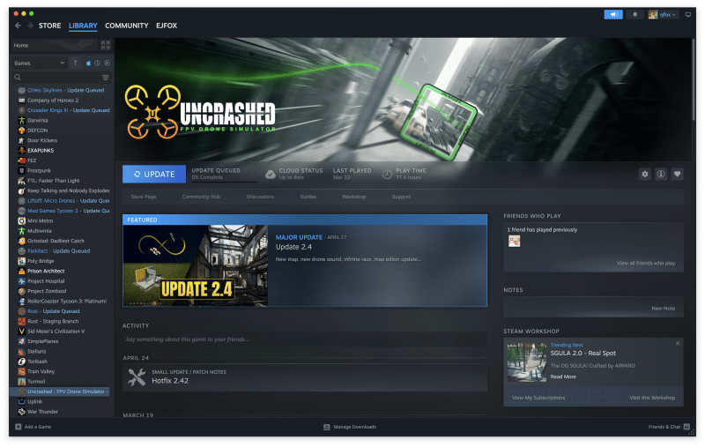Image resolution: width=705 pixels, height=447 pixels.
Task: Toggle the macOS games filter
Action: (x=88, y=63)
